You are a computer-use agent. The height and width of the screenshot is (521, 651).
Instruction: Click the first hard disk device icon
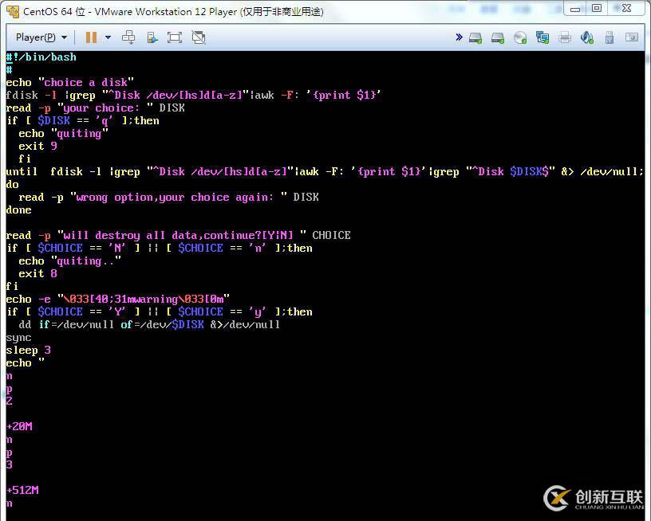pos(475,37)
